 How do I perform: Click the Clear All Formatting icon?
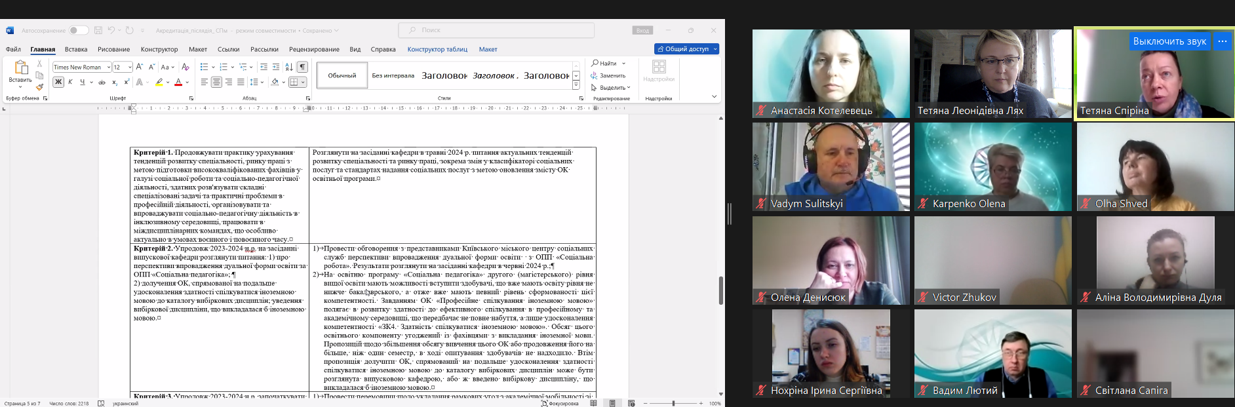186,67
